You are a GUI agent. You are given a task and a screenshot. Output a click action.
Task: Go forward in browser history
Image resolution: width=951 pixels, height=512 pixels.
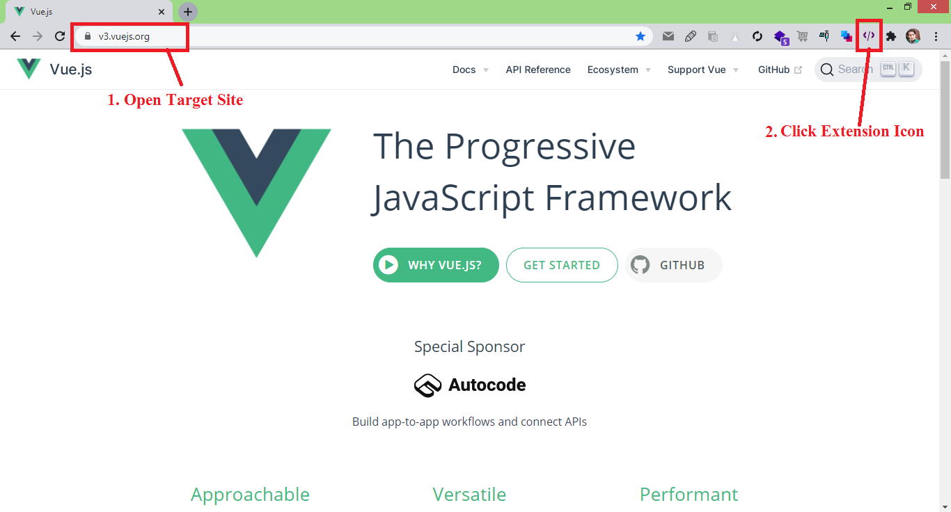[38, 36]
